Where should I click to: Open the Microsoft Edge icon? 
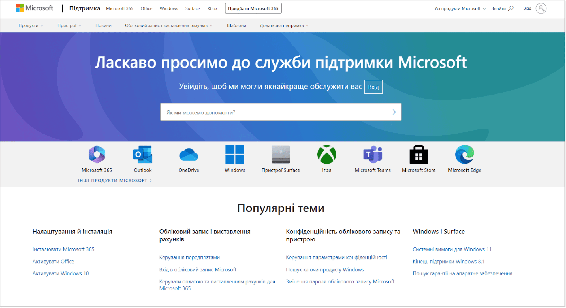[465, 155]
